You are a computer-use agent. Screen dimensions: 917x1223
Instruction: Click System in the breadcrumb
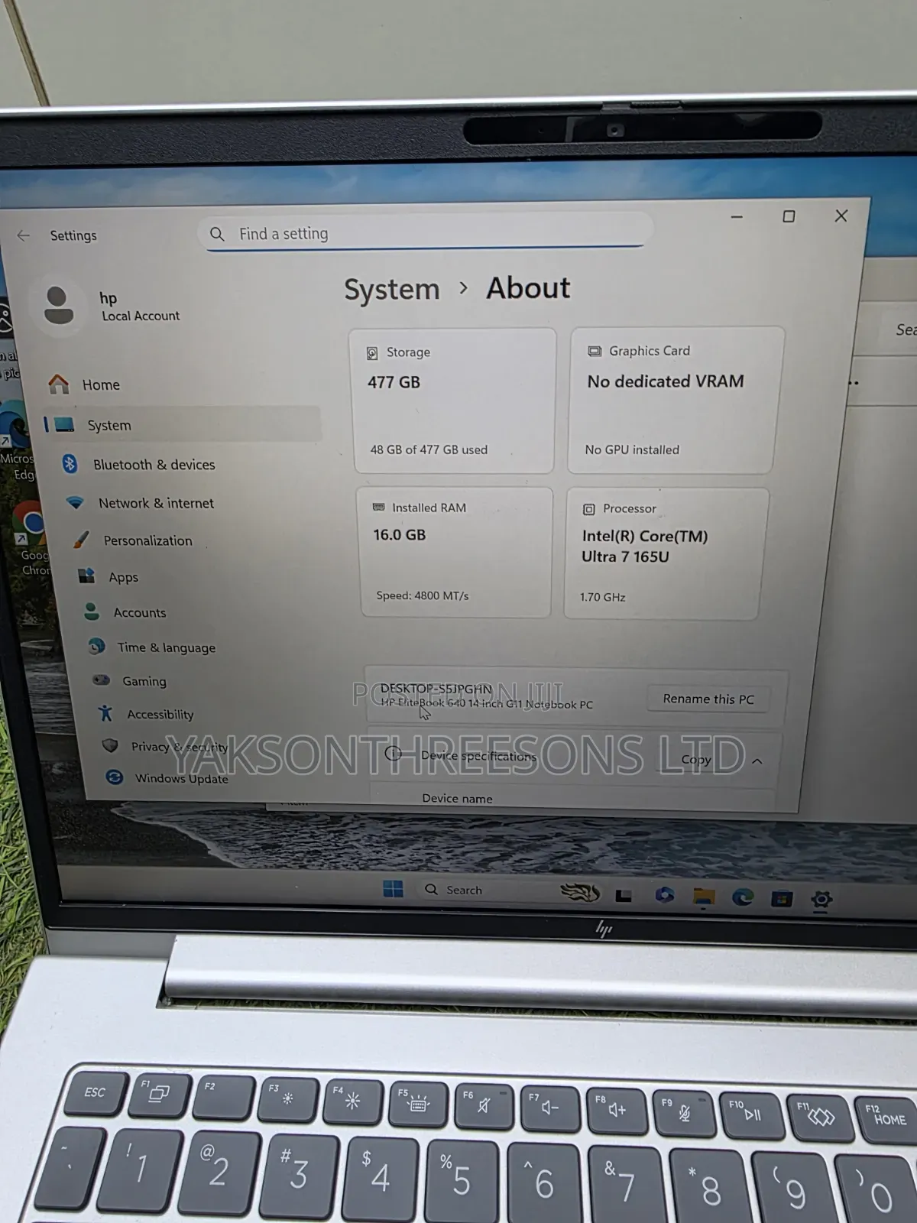pos(391,290)
